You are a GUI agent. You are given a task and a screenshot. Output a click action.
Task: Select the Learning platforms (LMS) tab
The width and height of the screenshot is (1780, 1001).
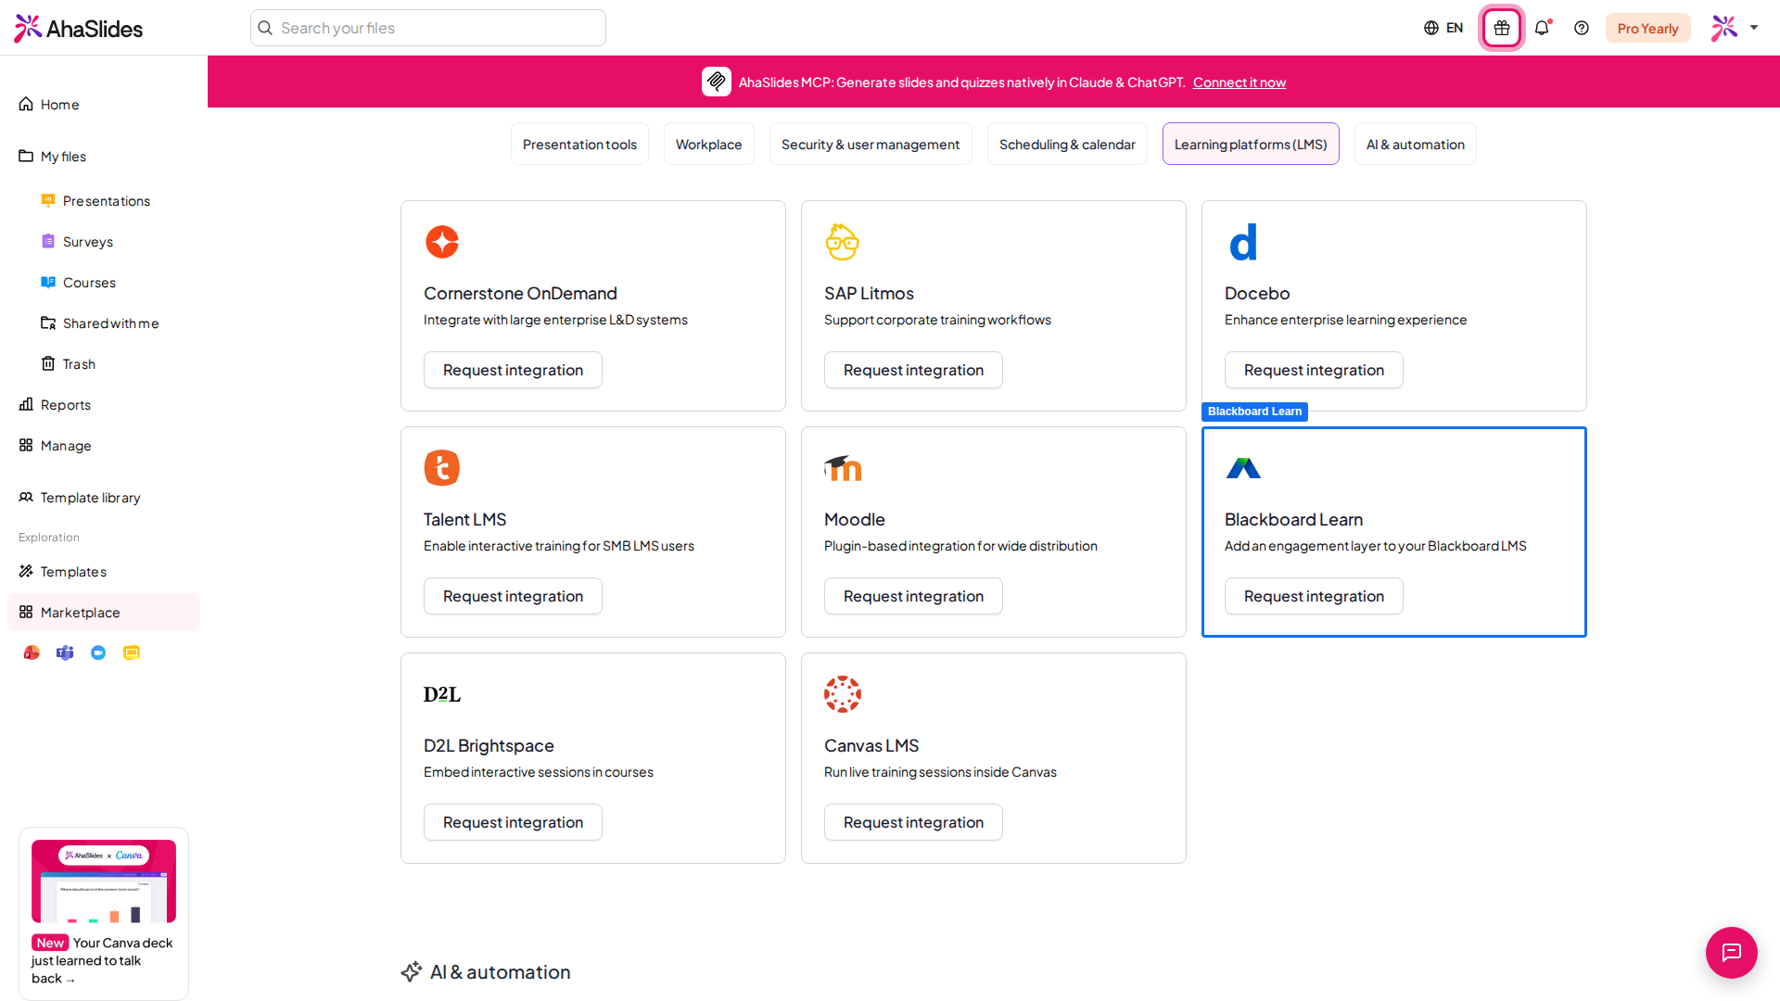point(1251,144)
